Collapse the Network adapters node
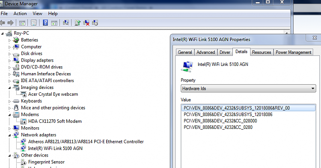321x168 pixels. click(9, 135)
